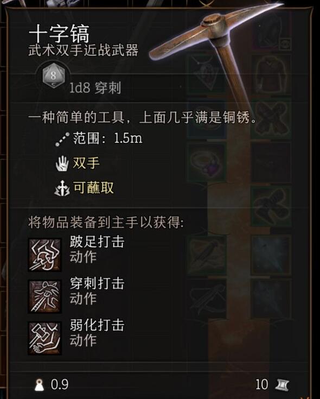Click the 1d8 穿刺 damage text
The width and height of the screenshot is (320, 399).
coord(95,88)
